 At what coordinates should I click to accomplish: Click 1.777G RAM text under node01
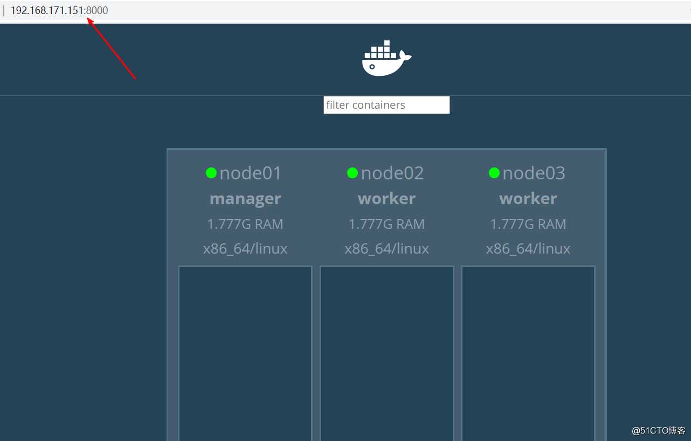pos(245,224)
